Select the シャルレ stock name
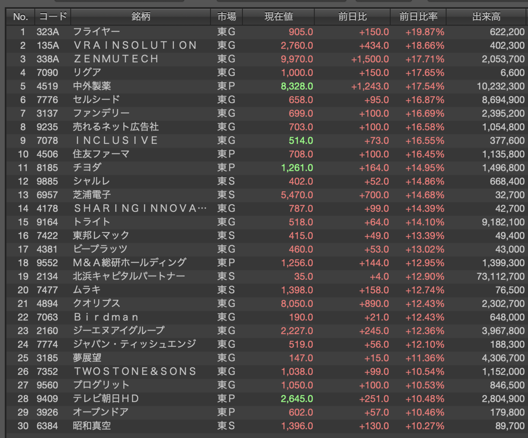The image size is (528, 438). [x=92, y=181]
